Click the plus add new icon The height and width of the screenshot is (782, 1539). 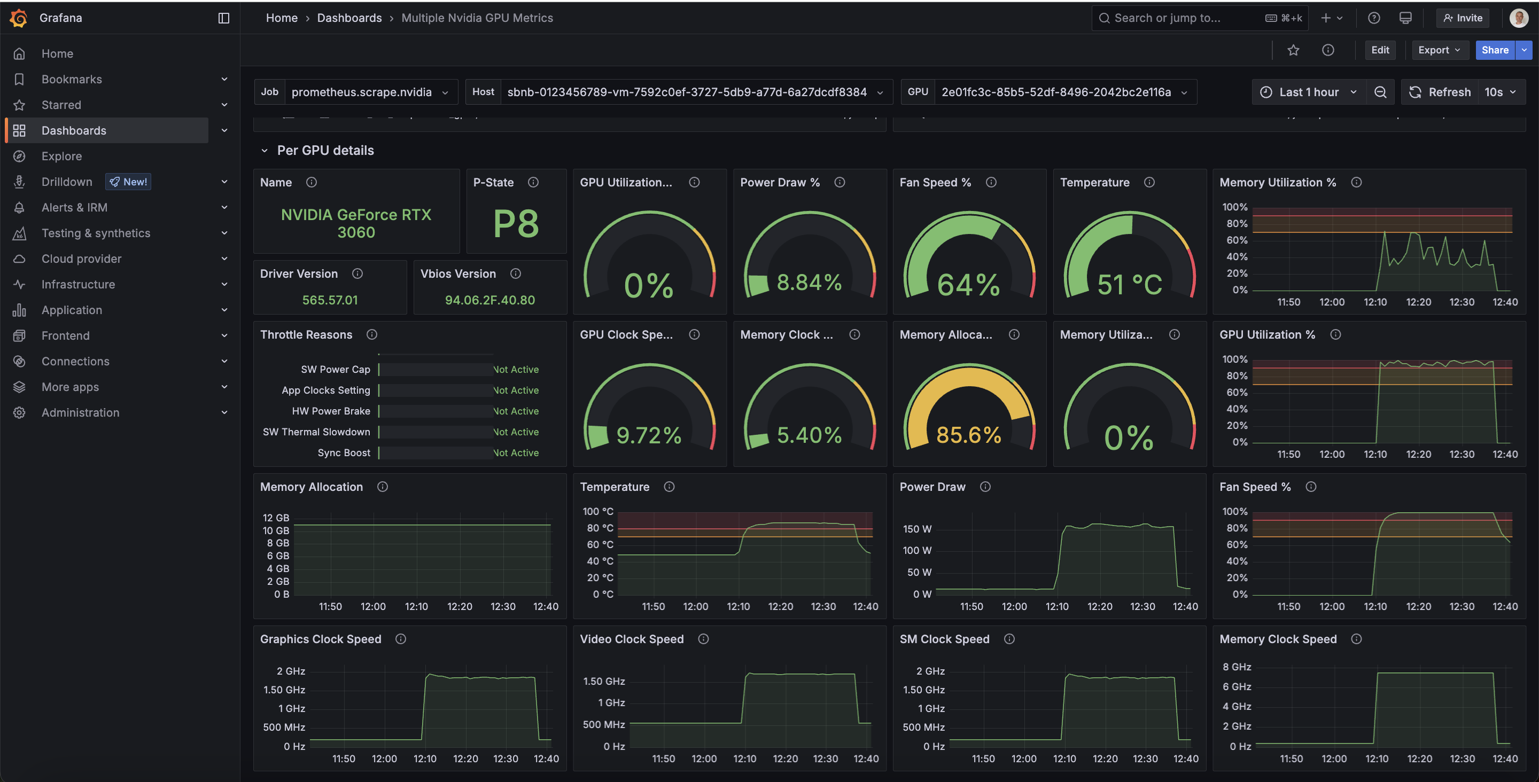[1326, 18]
